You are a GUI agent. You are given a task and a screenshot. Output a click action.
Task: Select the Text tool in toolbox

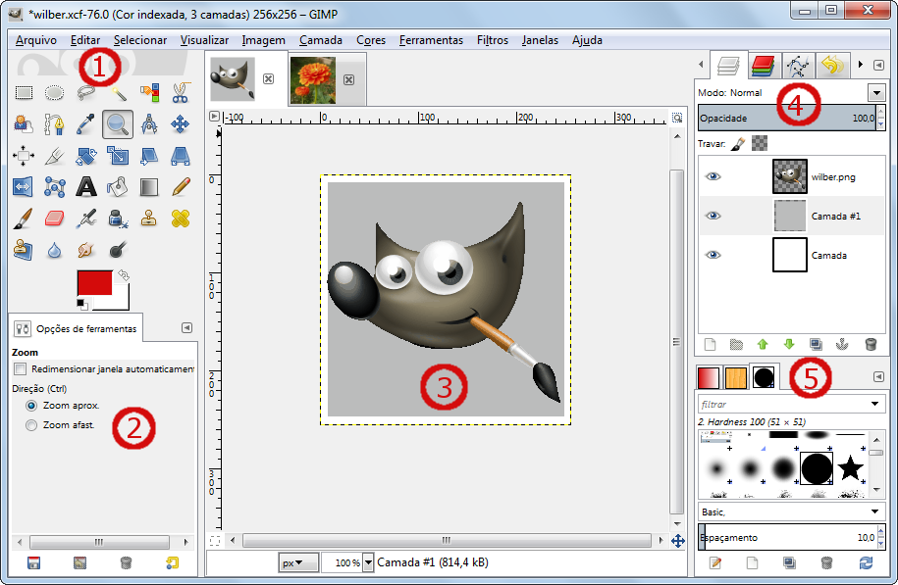pyautogui.click(x=86, y=186)
